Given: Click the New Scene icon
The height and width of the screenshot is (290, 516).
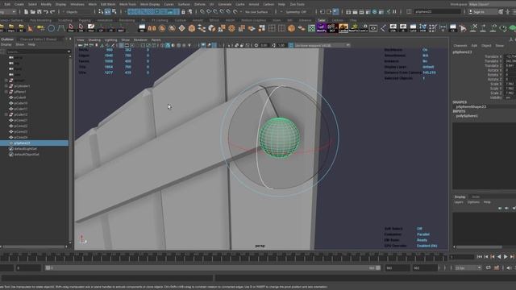Looking at the screenshot, I should [x=26, y=12].
